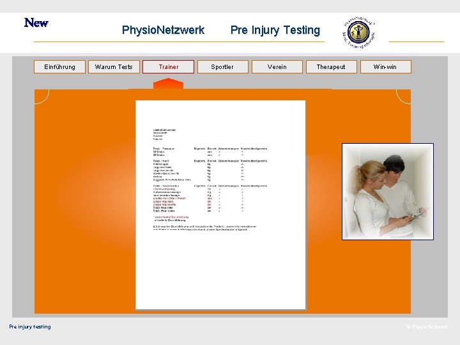Switch to the Warum Tests tab

point(114,67)
